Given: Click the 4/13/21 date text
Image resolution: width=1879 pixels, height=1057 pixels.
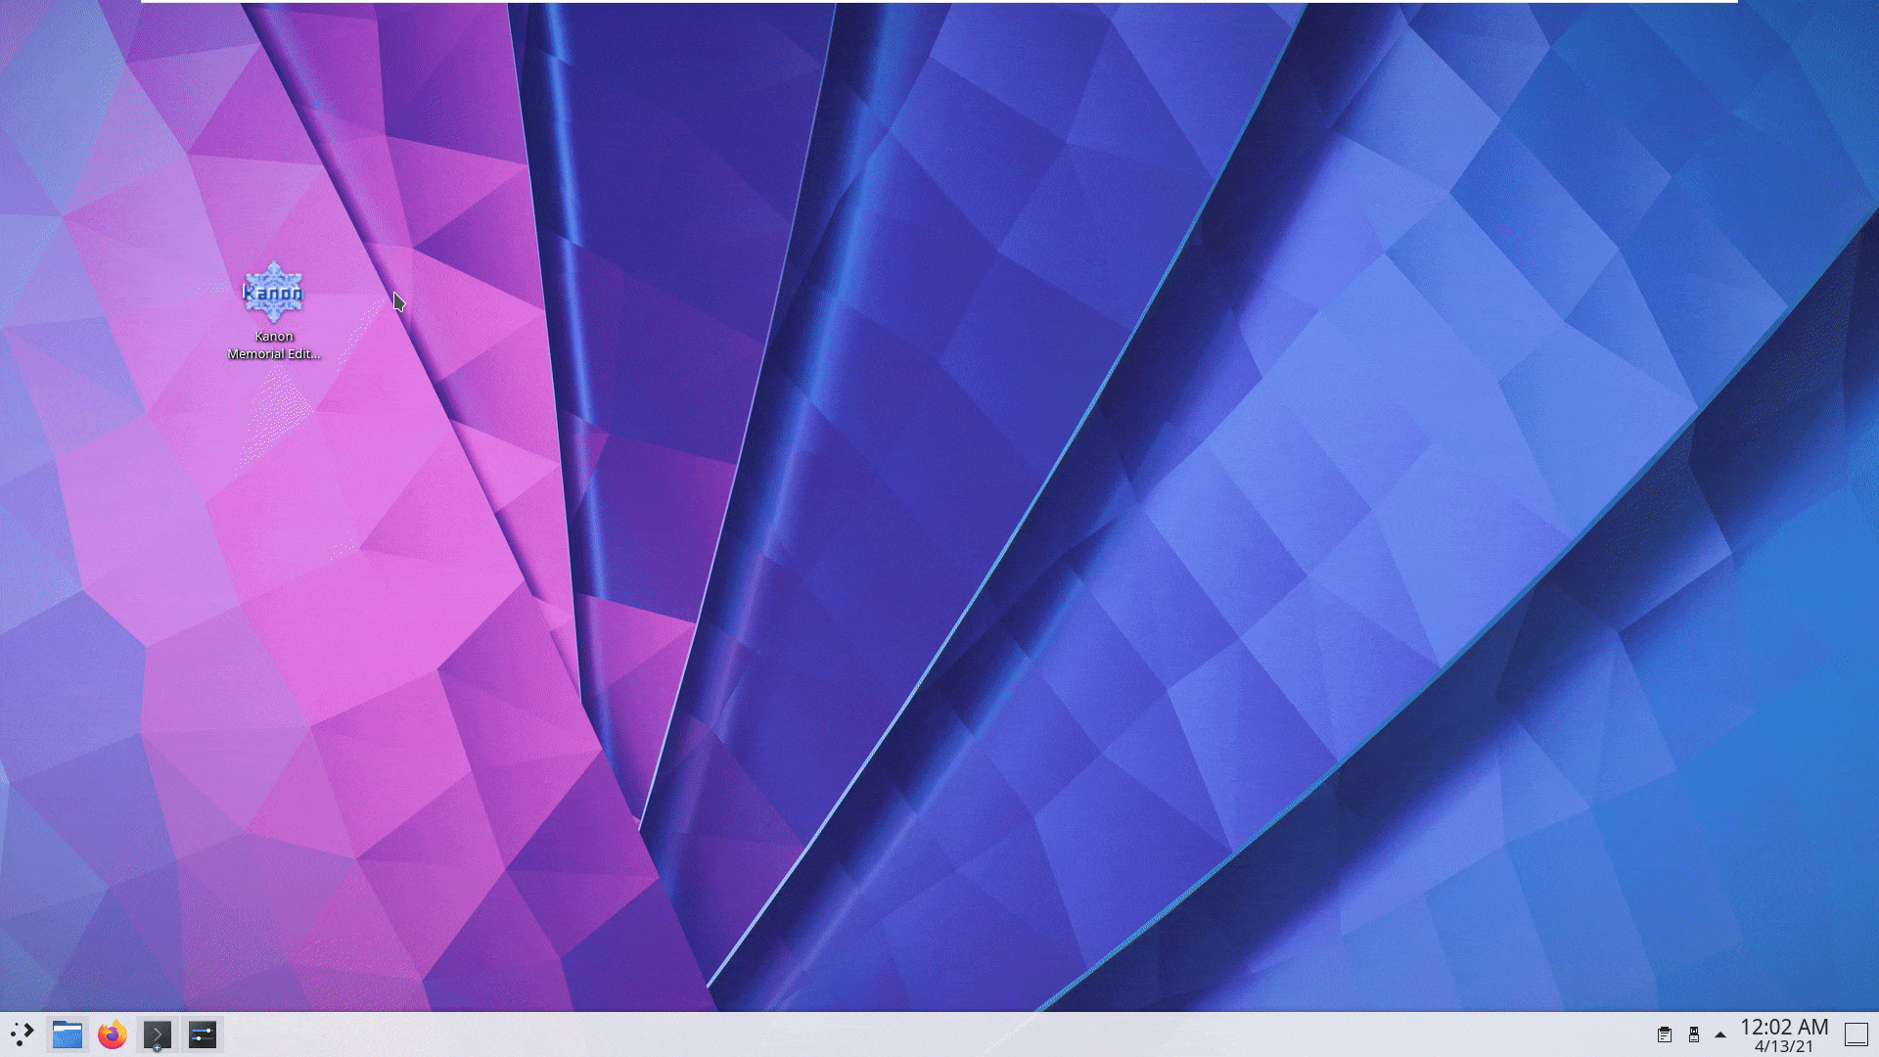Looking at the screenshot, I should [1783, 1047].
